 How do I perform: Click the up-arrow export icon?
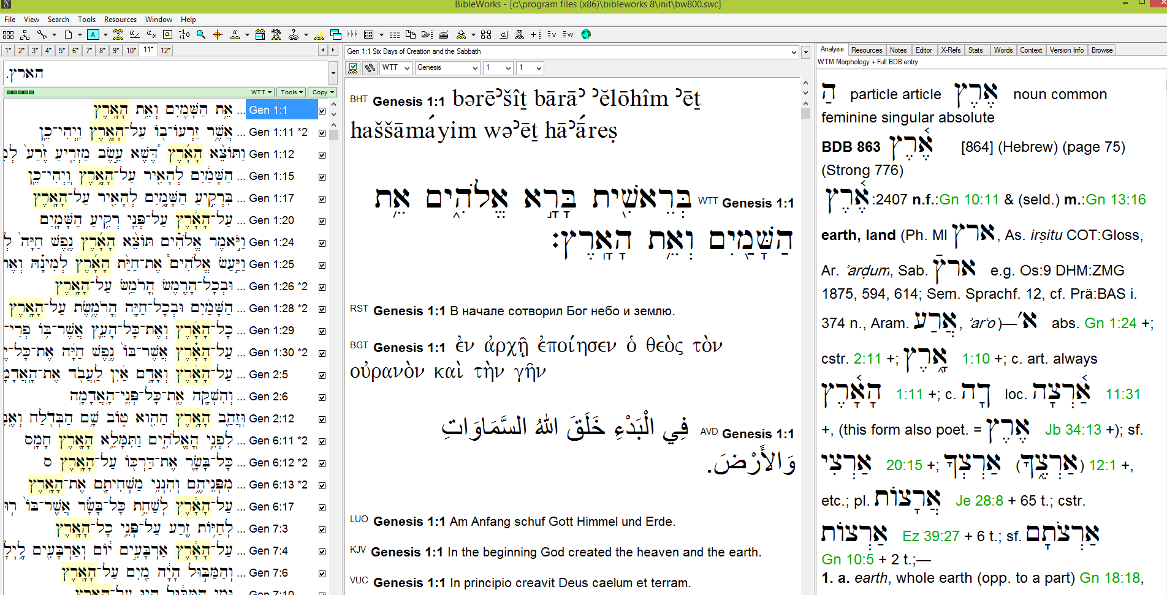[x=462, y=34]
